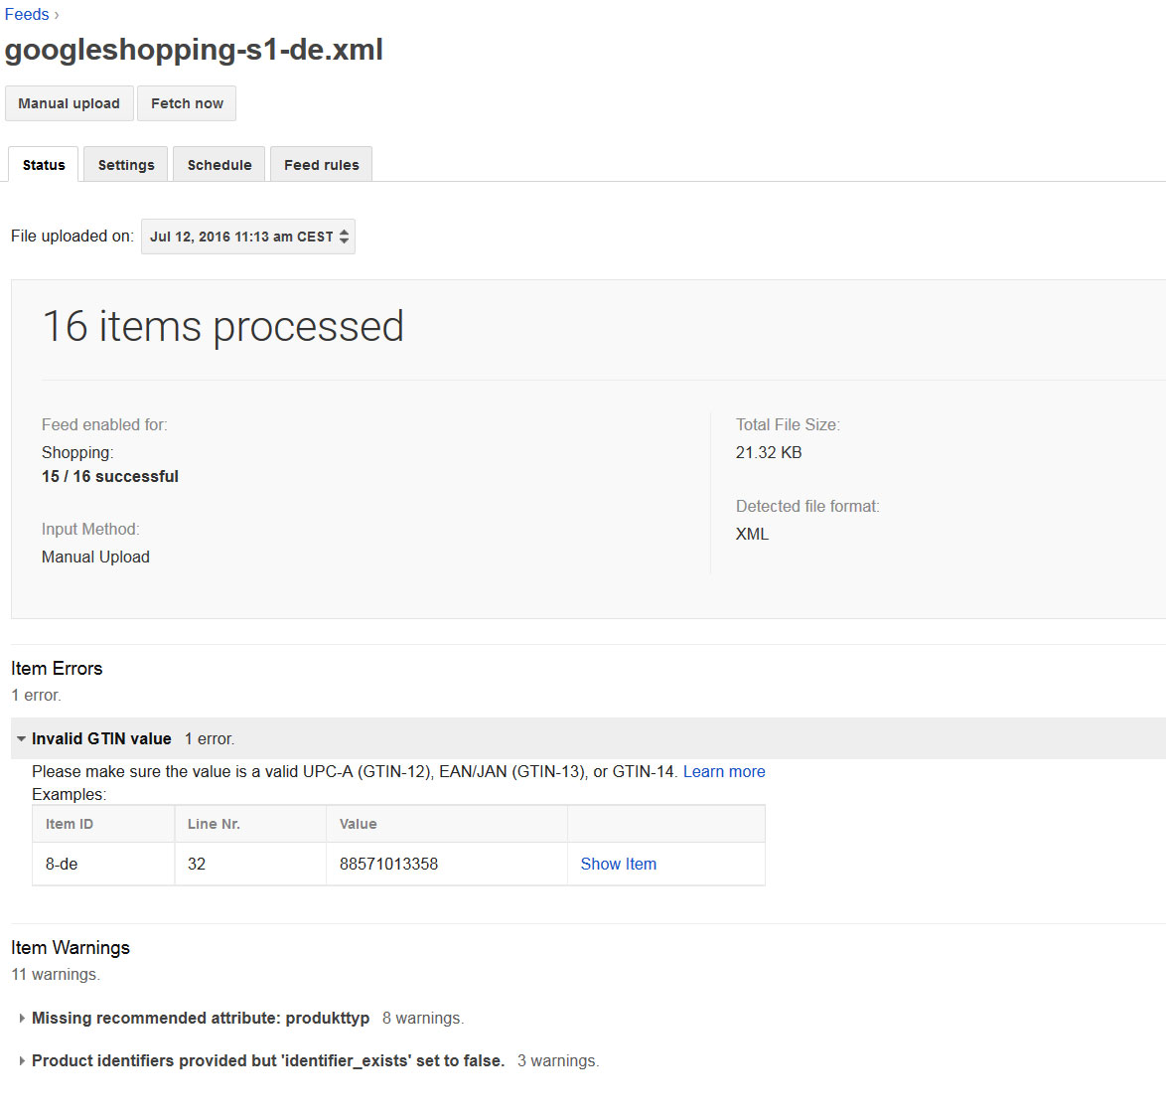Click the googleshopping-s1-de.xml feed title

pyautogui.click(x=194, y=50)
